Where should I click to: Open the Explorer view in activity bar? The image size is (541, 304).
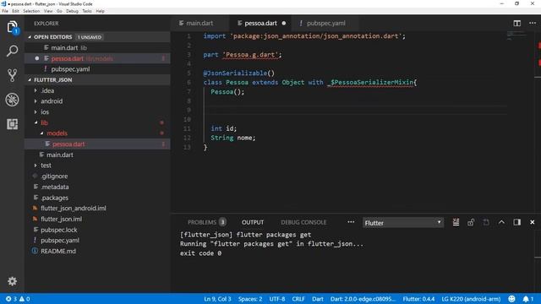point(12,26)
